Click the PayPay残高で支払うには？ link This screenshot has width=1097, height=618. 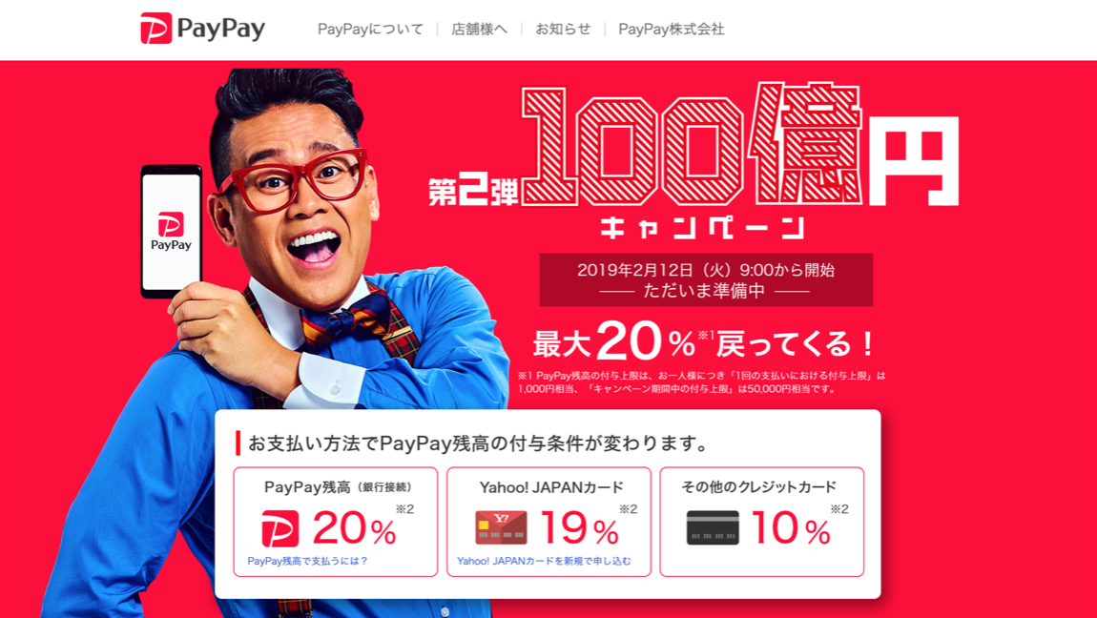(308, 561)
